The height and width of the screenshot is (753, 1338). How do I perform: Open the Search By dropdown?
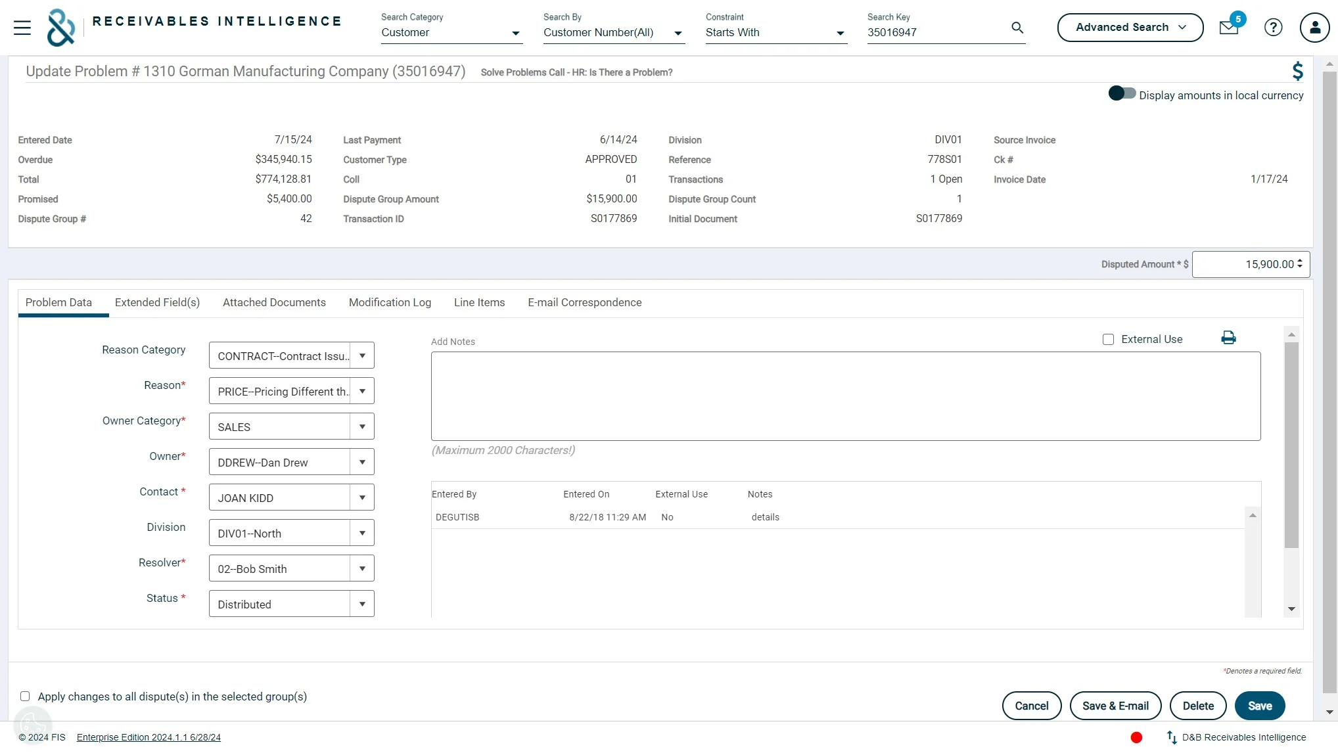614,33
